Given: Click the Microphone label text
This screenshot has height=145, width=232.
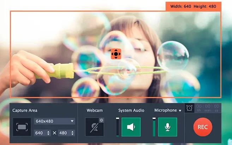Looking at the screenshot, I should pos(165,110).
